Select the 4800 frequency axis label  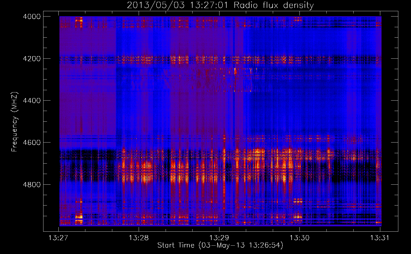click(32, 185)
